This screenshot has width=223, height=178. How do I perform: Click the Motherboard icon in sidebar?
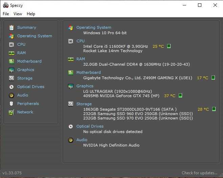[x=12, y=61]
